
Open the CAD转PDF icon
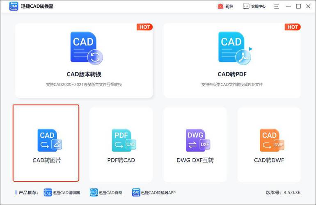235,48
